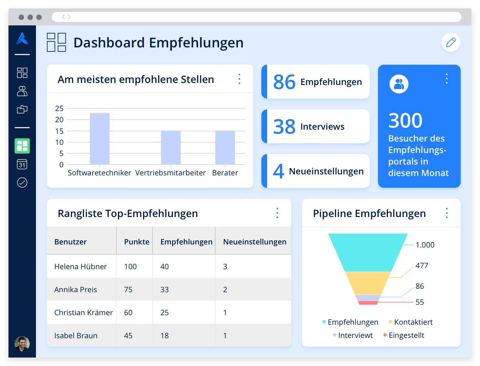Click the visitors icon on blue card
Screen dimensions: 480x366
[399, 84]
